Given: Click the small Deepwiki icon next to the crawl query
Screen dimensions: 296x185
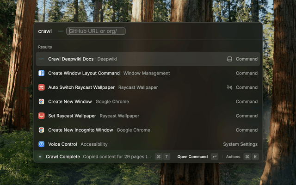Looking at the screenshot, I should tap(61, 31).
